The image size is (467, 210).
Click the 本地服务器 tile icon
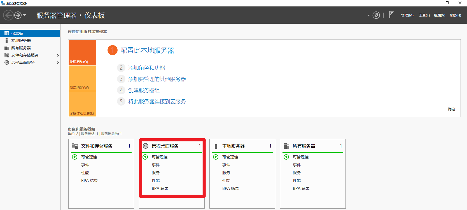[x=216, y=146]
